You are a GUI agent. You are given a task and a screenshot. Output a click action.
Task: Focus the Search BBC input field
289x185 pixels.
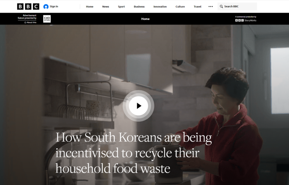(237, 6)
